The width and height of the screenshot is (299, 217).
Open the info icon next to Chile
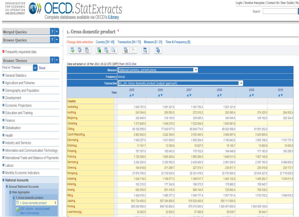point(74,129)
